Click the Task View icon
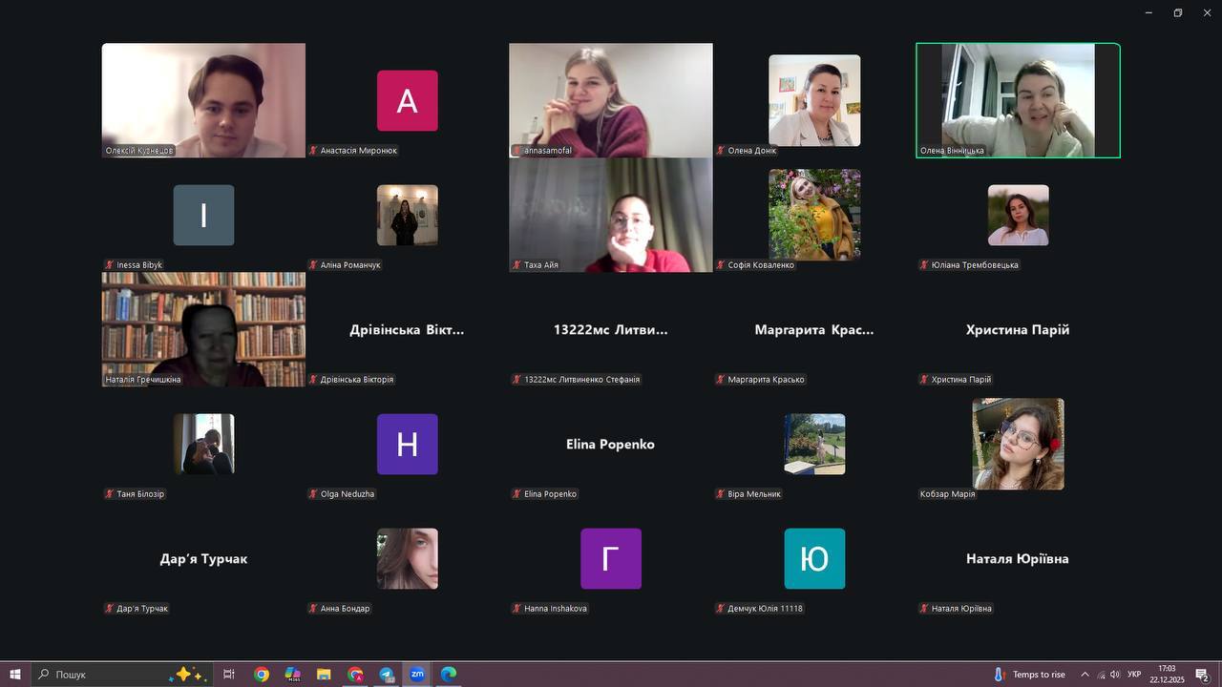The image size is (1222, 687). point(229,674)
